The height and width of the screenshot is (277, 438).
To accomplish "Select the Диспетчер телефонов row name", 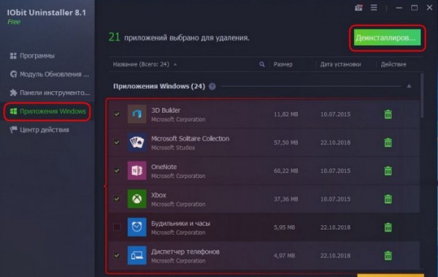I will (185, 251).
